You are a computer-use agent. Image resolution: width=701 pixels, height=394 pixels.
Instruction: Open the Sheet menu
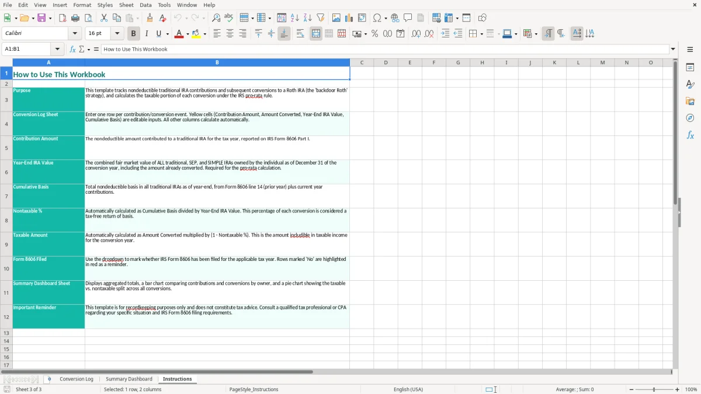point(126,5)
